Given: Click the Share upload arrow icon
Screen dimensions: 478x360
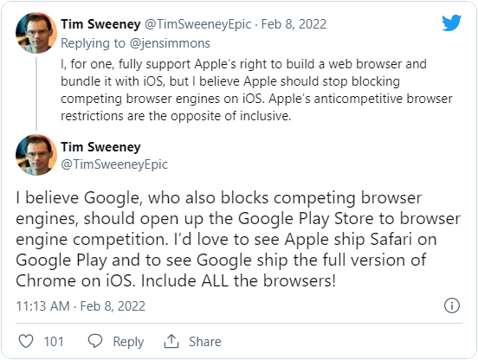Looking at the screenshot, I should tap(171, 341).
